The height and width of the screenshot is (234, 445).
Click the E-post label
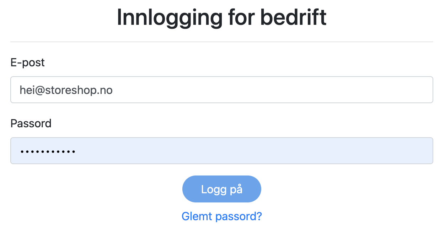tap(28, 62)
